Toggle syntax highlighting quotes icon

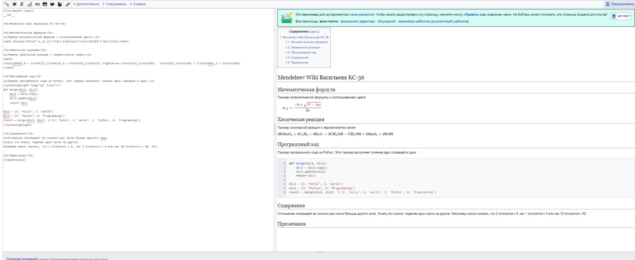pyautogui.click(x=6, y=4)
